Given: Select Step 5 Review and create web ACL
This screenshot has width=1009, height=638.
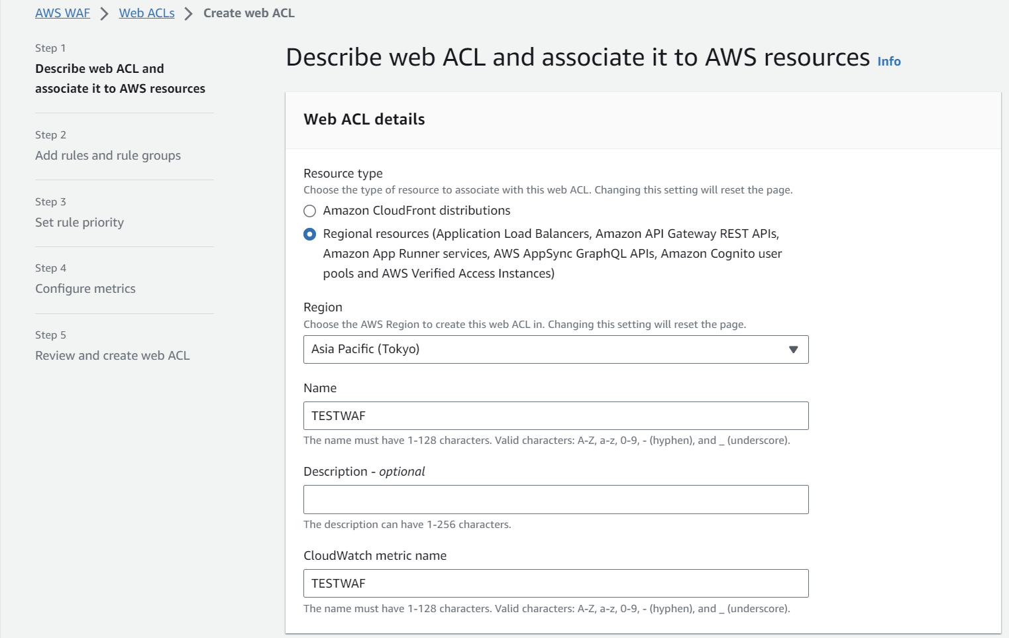Looking at the screenshot, I should pyautogui.click(x=112, y=355).
